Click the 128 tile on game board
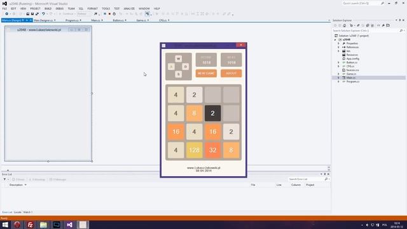The image size is (407, 229). [x=194, y=150]
